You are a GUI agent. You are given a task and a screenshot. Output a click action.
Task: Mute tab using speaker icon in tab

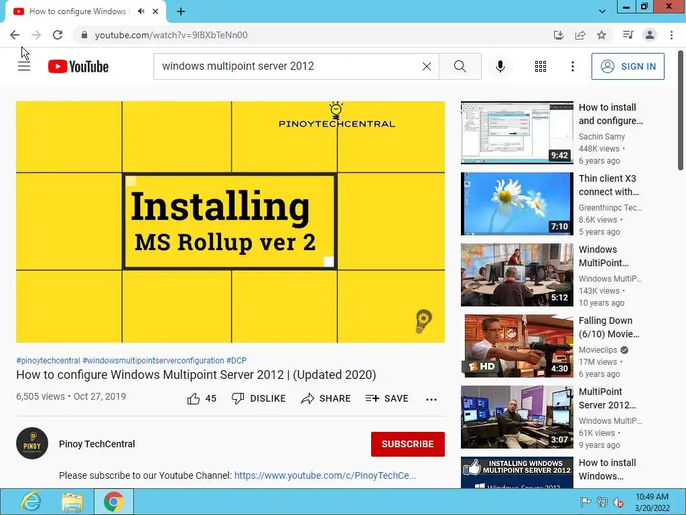click(x=141, y=11)
